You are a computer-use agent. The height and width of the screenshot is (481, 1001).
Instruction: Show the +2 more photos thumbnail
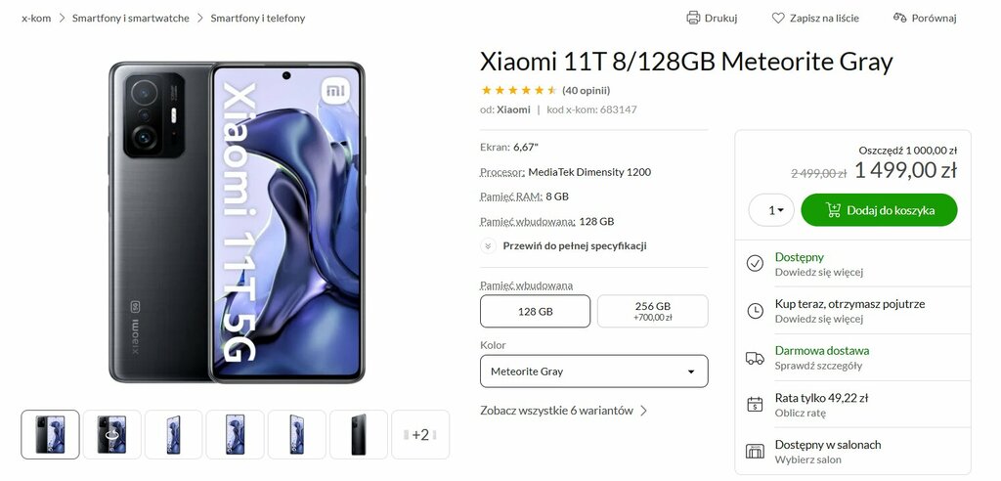pyautogui.click(x=420, y=434)
